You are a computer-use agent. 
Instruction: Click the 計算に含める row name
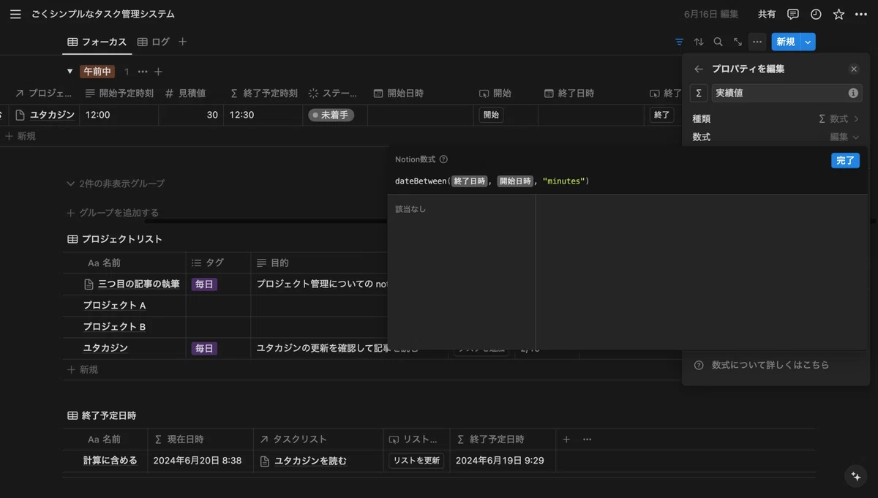[x=110, y=461]
